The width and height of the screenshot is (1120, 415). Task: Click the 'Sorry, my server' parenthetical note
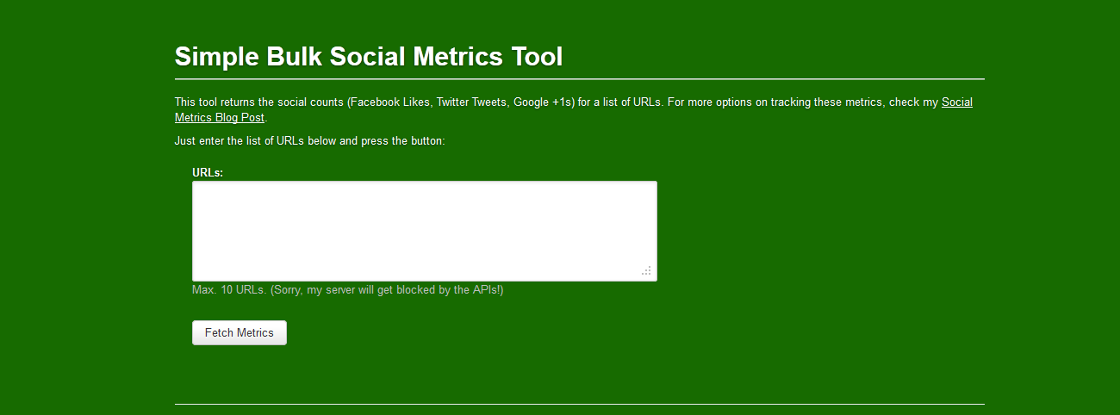tap(386, 290)
